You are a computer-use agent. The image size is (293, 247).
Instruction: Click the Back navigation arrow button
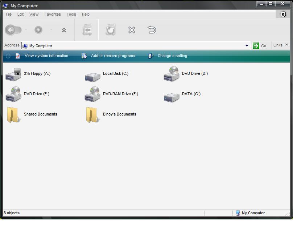11,30
